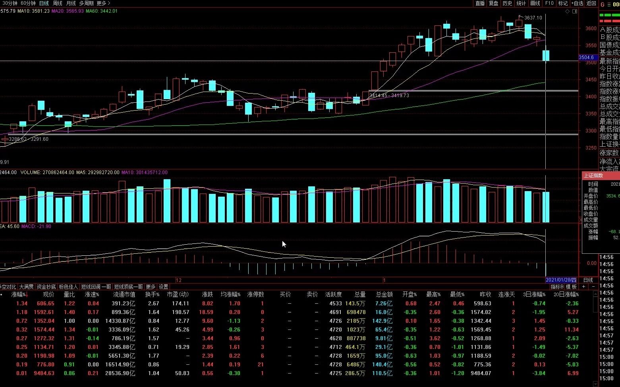Click the diamond icon above price axis
This screenshot has height=387, width=620.
(568, 11)
